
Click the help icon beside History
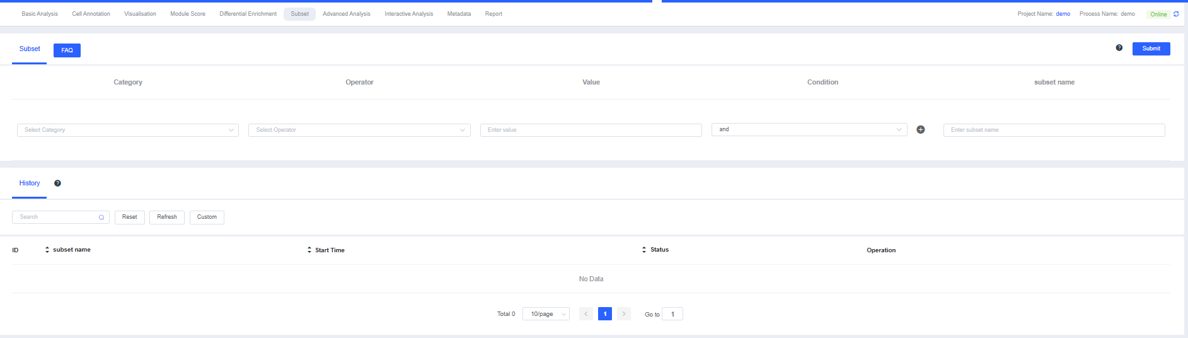point(57,184)
